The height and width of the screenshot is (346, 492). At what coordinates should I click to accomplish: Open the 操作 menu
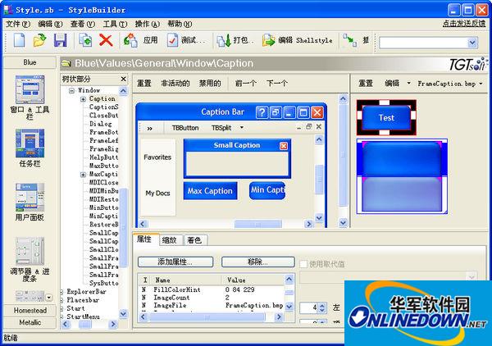pos(147,24)
